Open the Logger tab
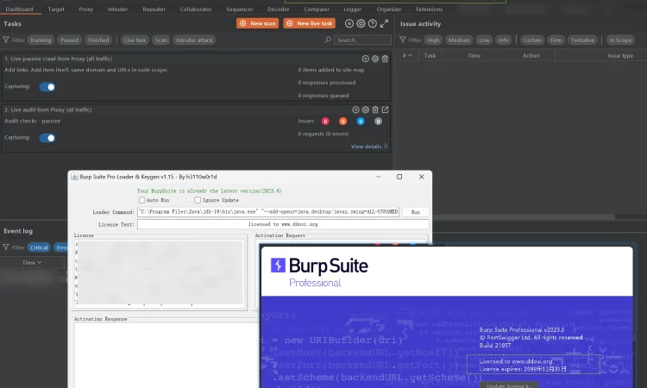 [x=352, y=9]
